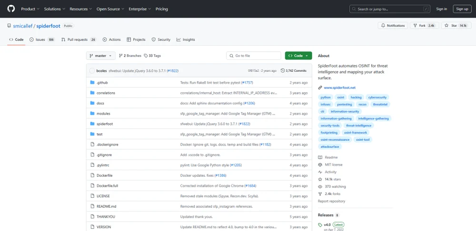Image resolution: width=476 pixels, height=231 pixels.
Task: Click the Dockerfile file icon
Action: (x=92, y=175)
